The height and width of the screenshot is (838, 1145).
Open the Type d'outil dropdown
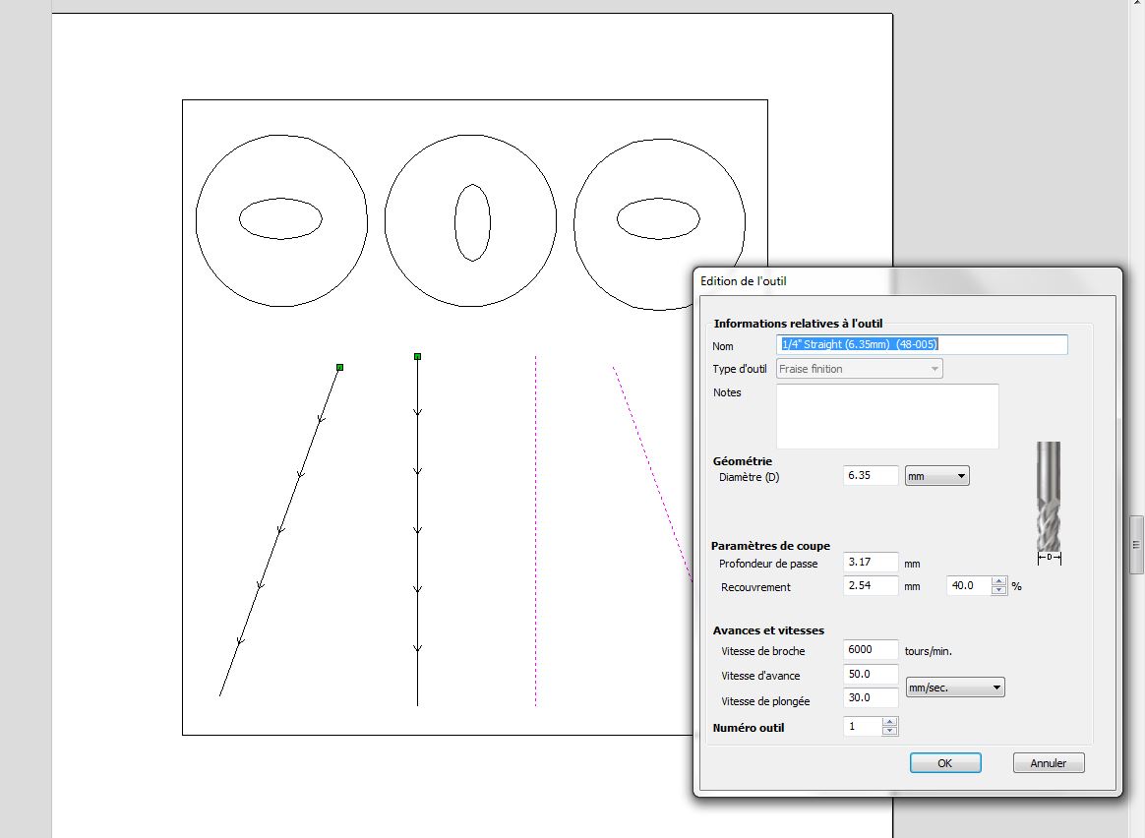(859, 369)
